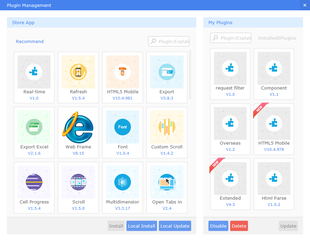Select installed HTML5 Mobile V10.4.978 icon

click(274, 124)
